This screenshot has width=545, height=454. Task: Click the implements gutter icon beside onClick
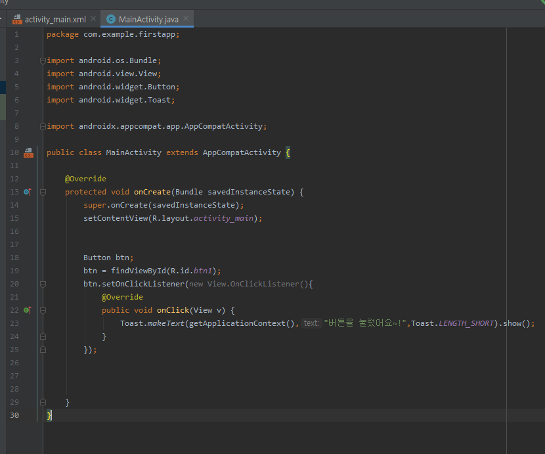point(28,310)
